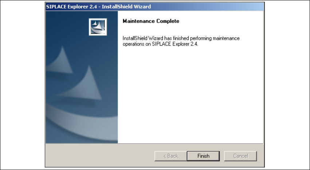Click the word "maintenance" in the message
Screen dimensions: 310x170
[x=225, y=38]
